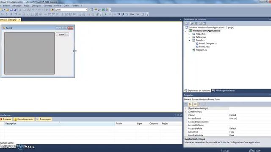Viewport: 271px width, 152px height.
Task: Click the green Excel-like toolbar icon
Action: (103, 10)
